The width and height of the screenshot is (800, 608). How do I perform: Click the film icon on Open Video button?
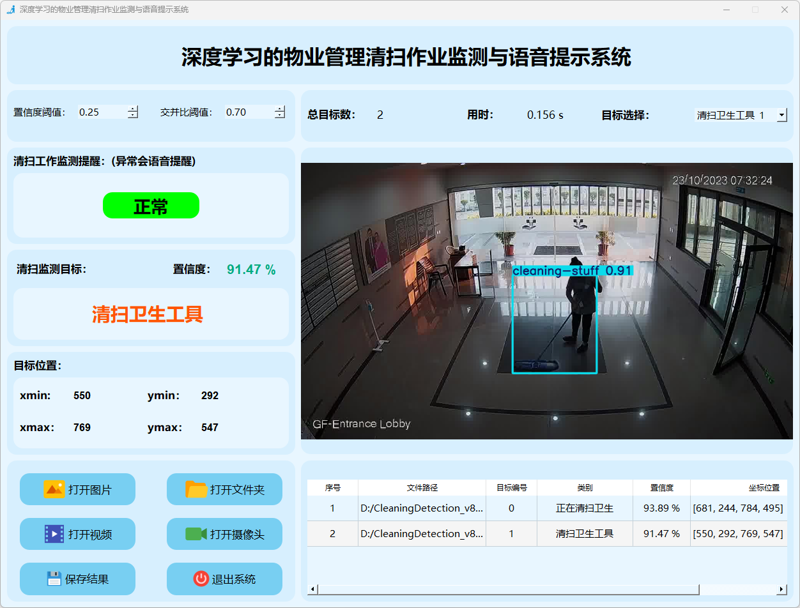point(54,534)
